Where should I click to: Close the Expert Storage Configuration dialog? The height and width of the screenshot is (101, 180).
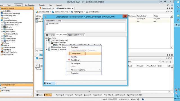[125, 16]
